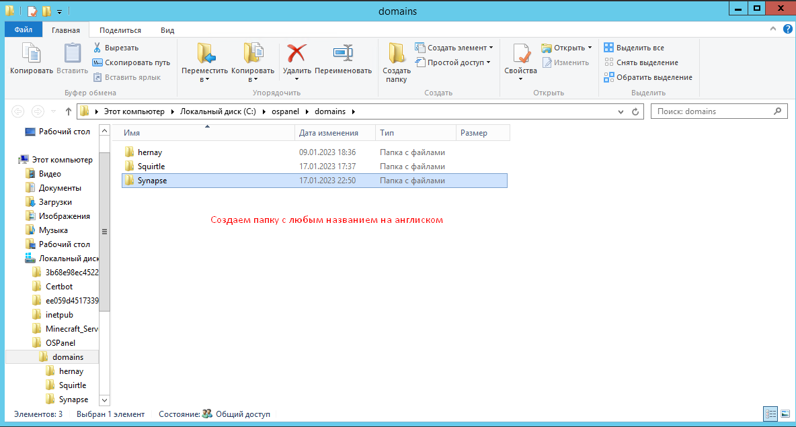
Task: Click quick access New folder icon in titlebar
Action: click(x=46, y=11)
